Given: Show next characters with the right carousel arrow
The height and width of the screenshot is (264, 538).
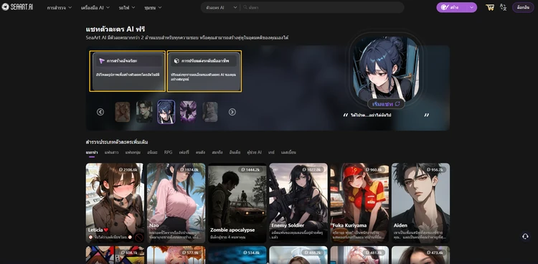Looking at the screenshot, I should (x=232, y=112).
